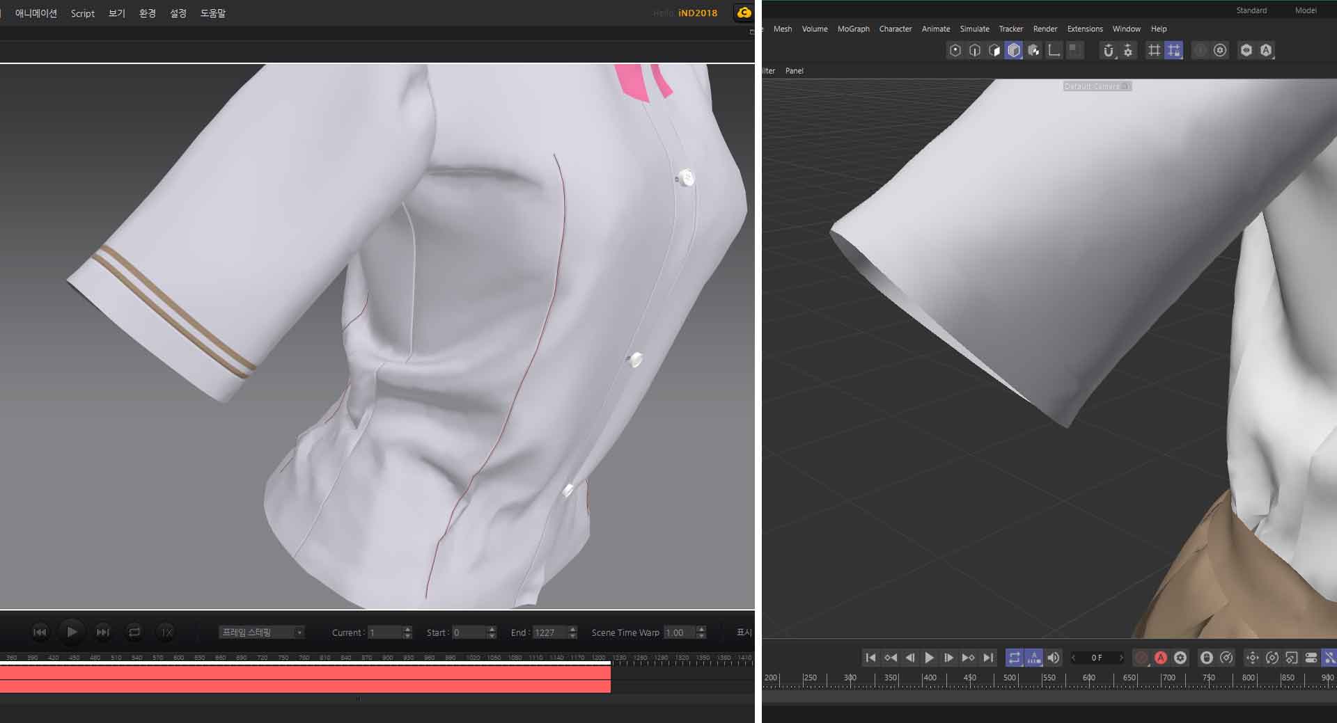Select the highlighted Model mode icon
Viewport: 1337px width, 723px height.
(1014, 50)
